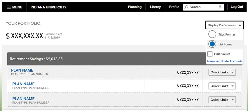Viewport: 248px width, 111px height.
Task: Select the List Format radio button
Action: click(x=212, y=44)
